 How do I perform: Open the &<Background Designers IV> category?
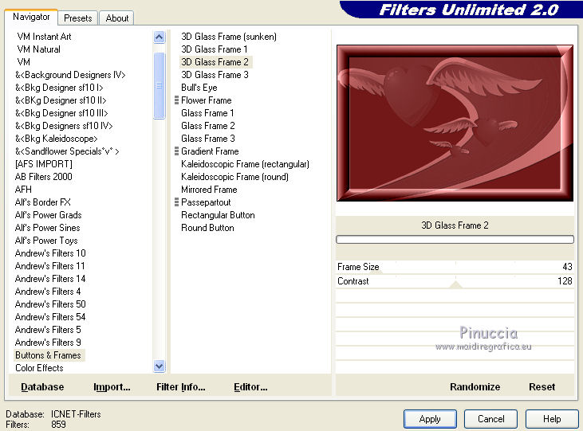[x=70, y=75]
